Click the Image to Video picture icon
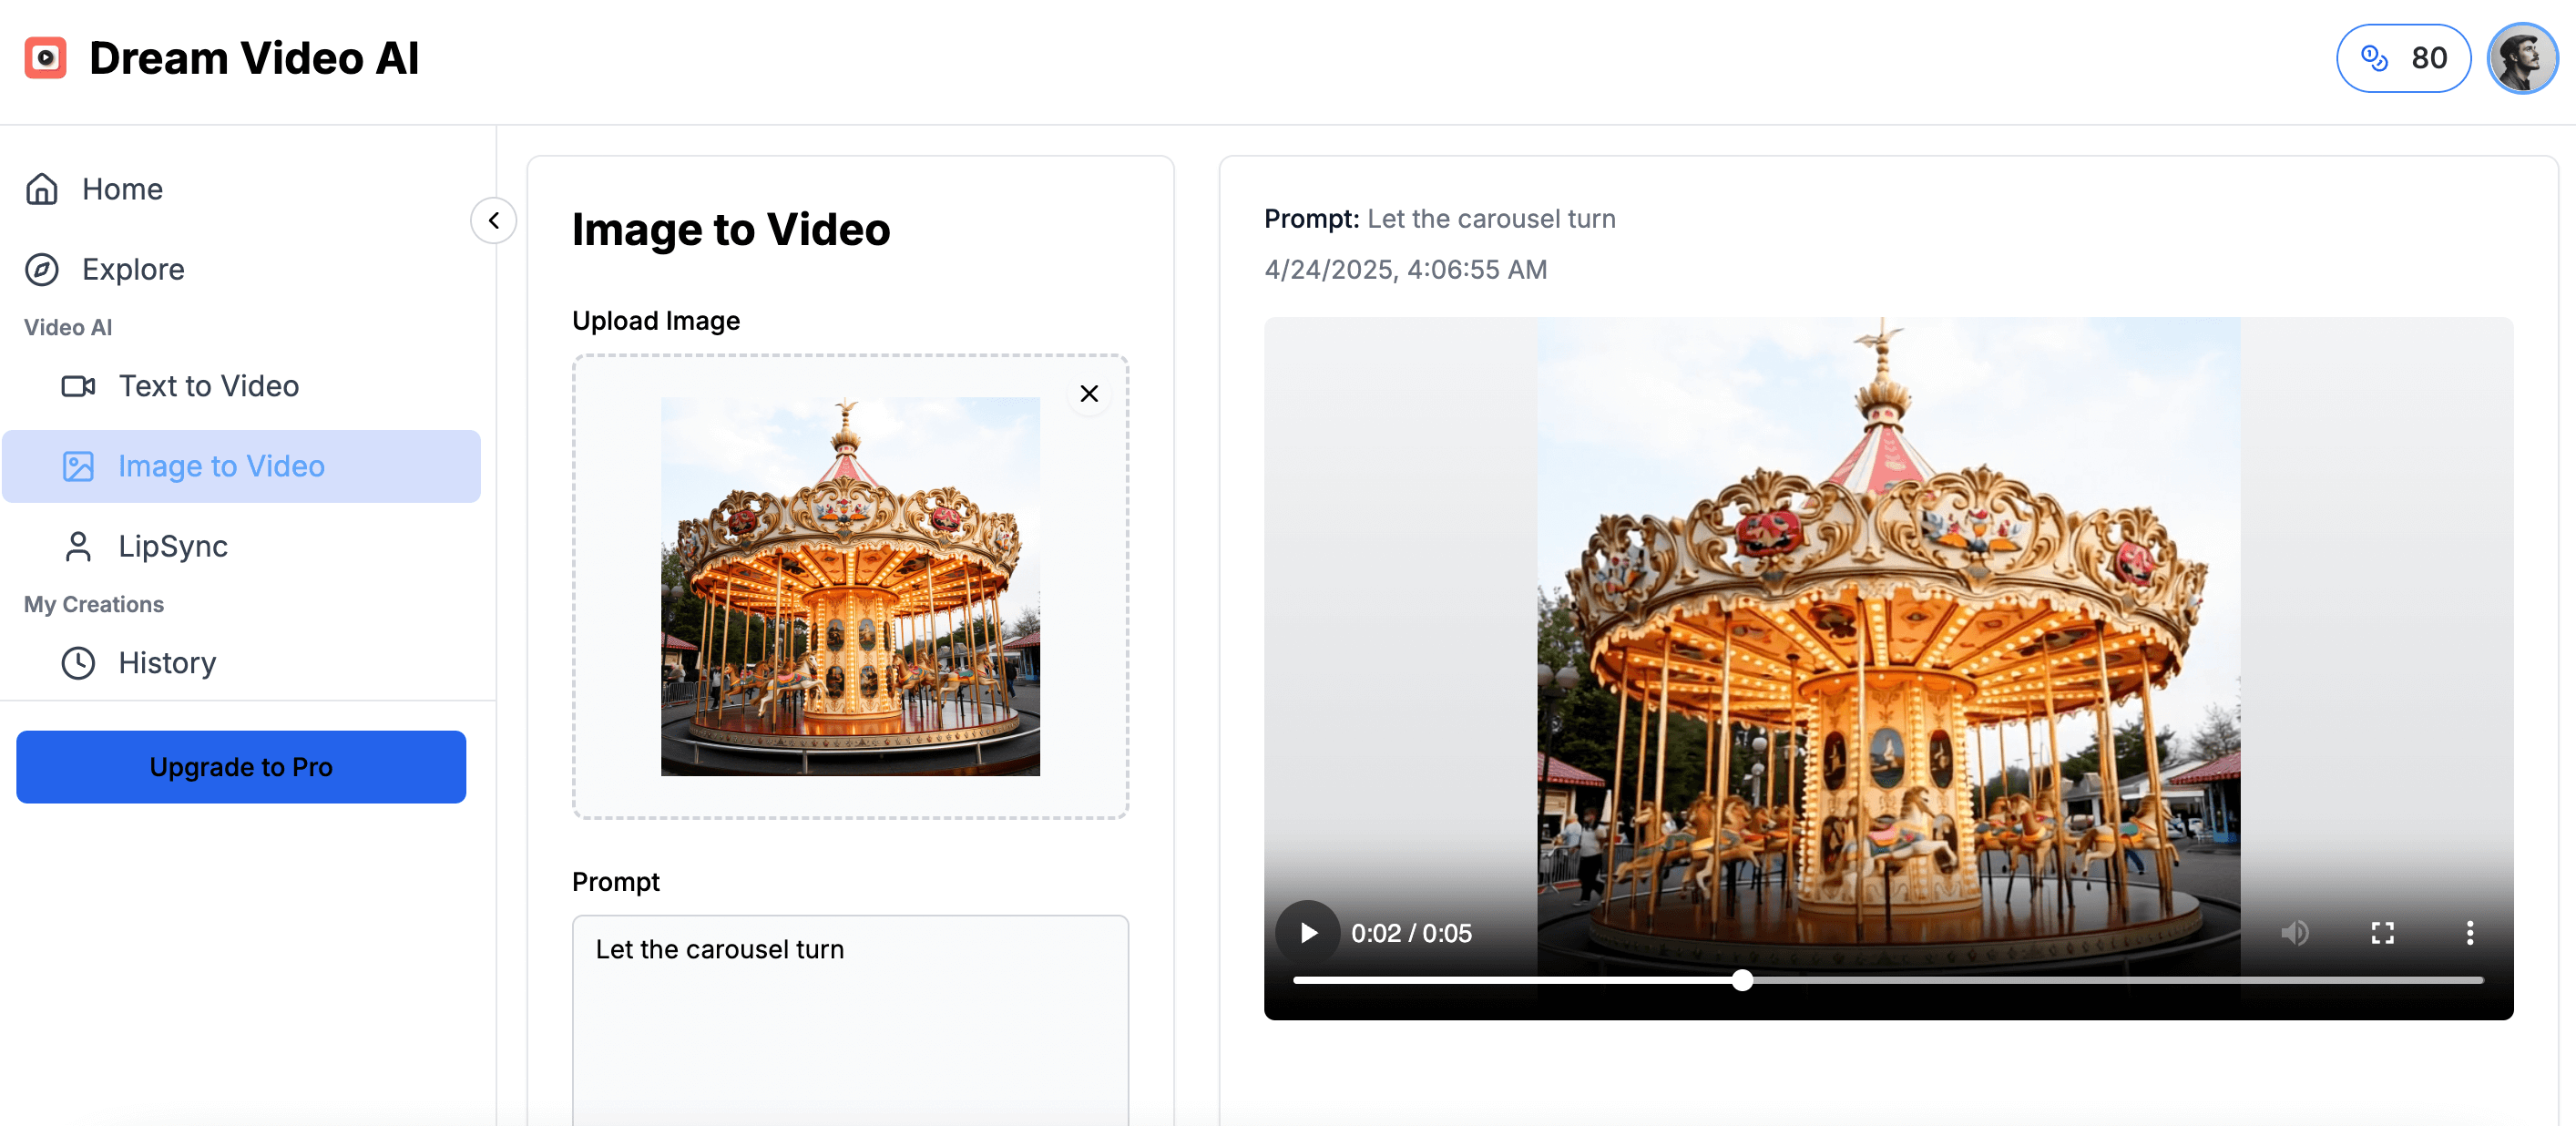Viewport: 2576px width, 1126px height. coord(78,466)
